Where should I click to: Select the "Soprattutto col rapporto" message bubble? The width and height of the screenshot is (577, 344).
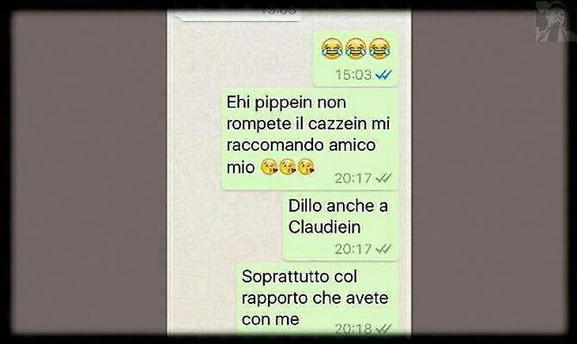[317, 298]
